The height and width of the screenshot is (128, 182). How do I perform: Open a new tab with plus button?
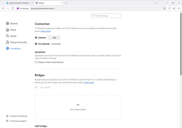(x=66, y=3)
